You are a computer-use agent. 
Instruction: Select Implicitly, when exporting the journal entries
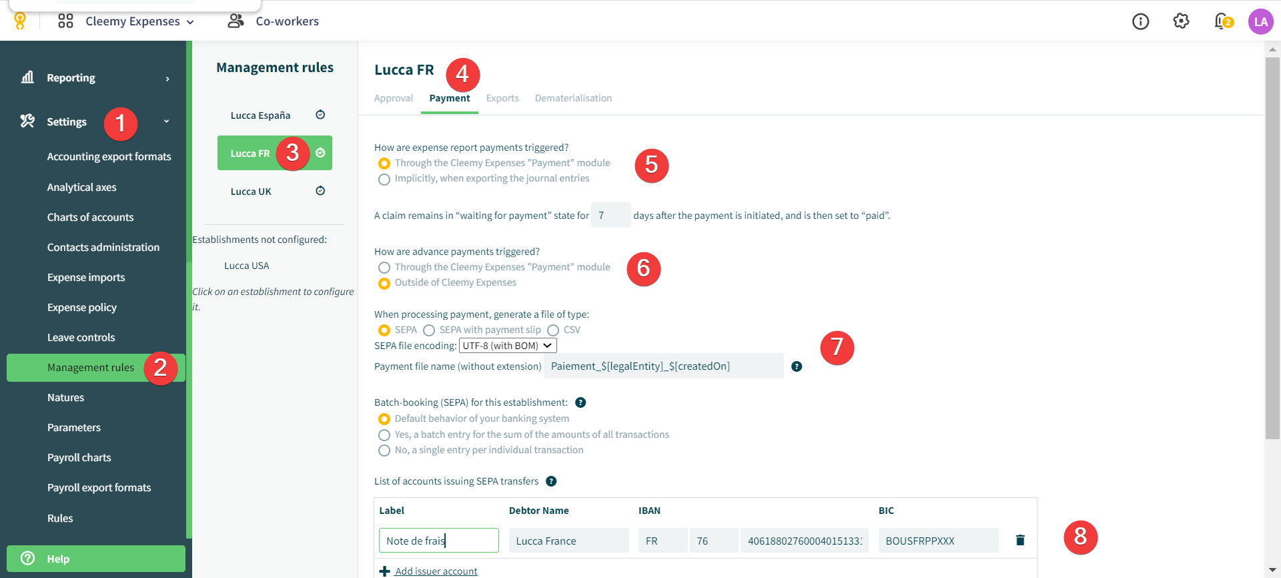384,180
